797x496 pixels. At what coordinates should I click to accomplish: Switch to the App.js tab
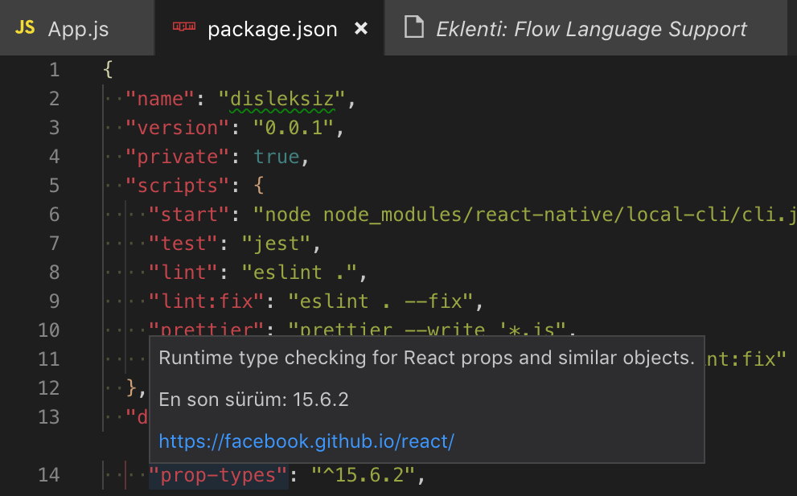(76, 28)
